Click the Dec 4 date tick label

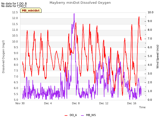click(48, 103)
